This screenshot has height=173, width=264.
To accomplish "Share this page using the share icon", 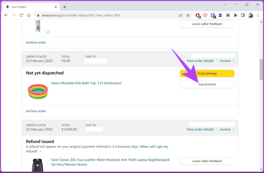I will [x=180, y=15].
